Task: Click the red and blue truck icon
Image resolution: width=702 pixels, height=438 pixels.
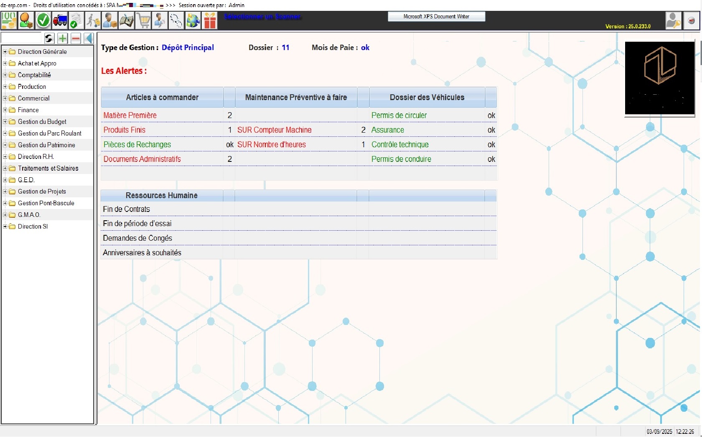Action: [x=60, y=20]
